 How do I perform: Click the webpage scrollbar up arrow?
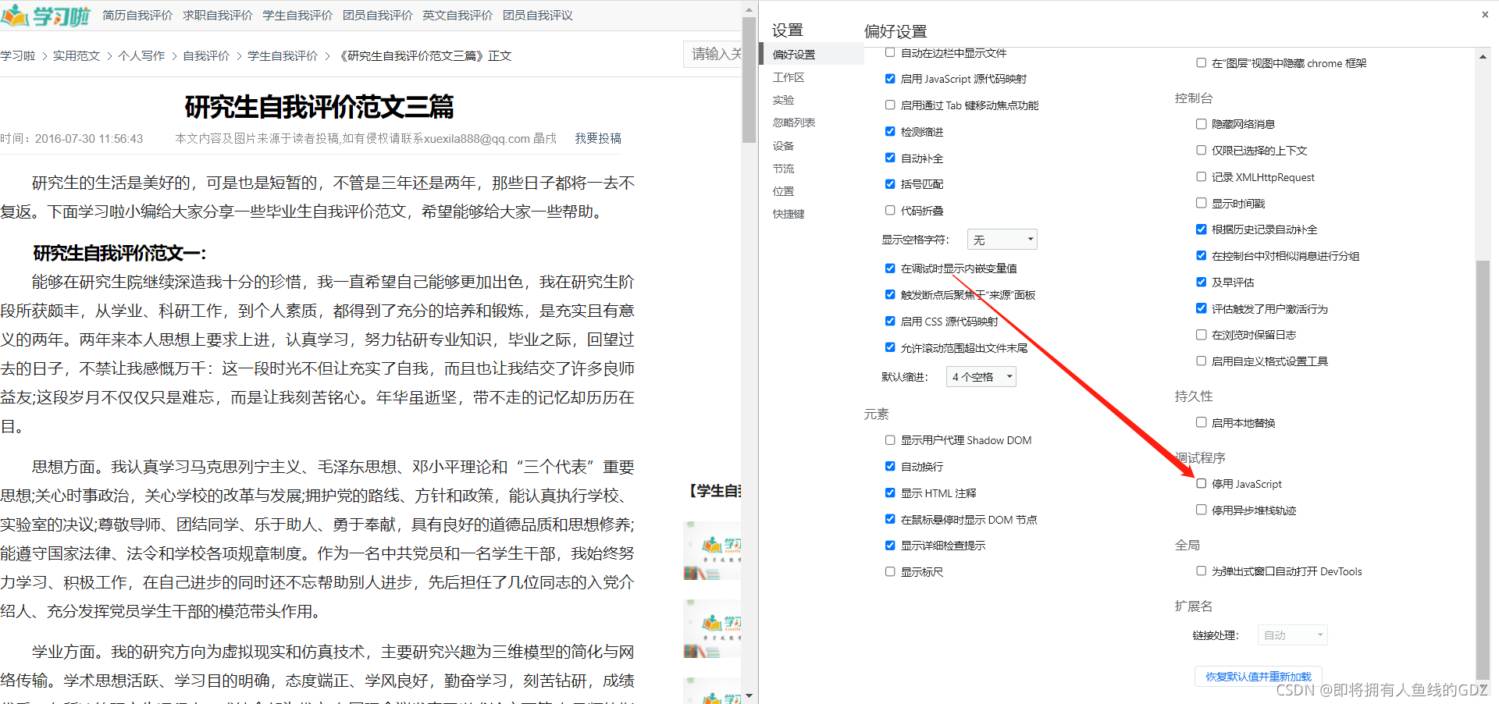(749, 11)
